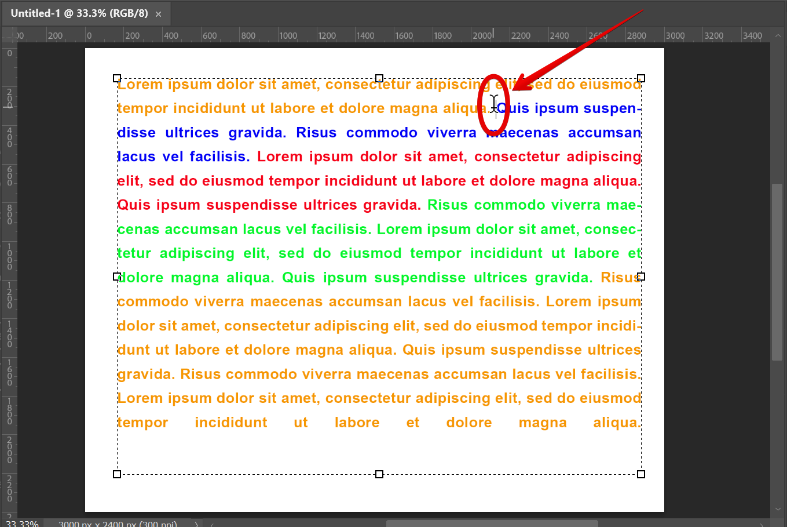Click the Untitled-1 document tab
Image resolution: width=787 pixels, height=527 pixels.
tap(81, 13)
